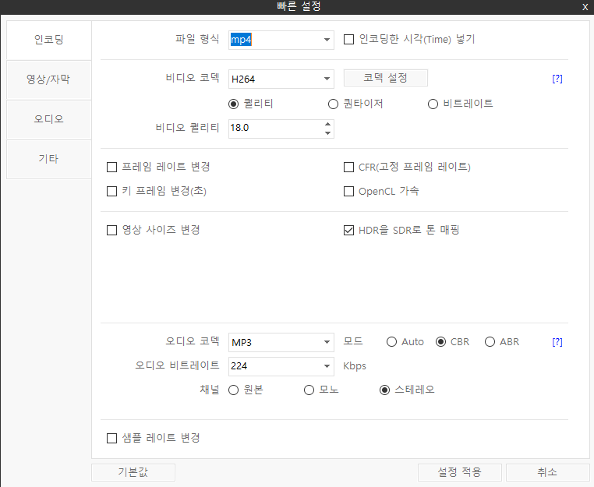Open the 파일 형식 mp4 dropdown
Screen dimensions: 594x487
(281, 40)
